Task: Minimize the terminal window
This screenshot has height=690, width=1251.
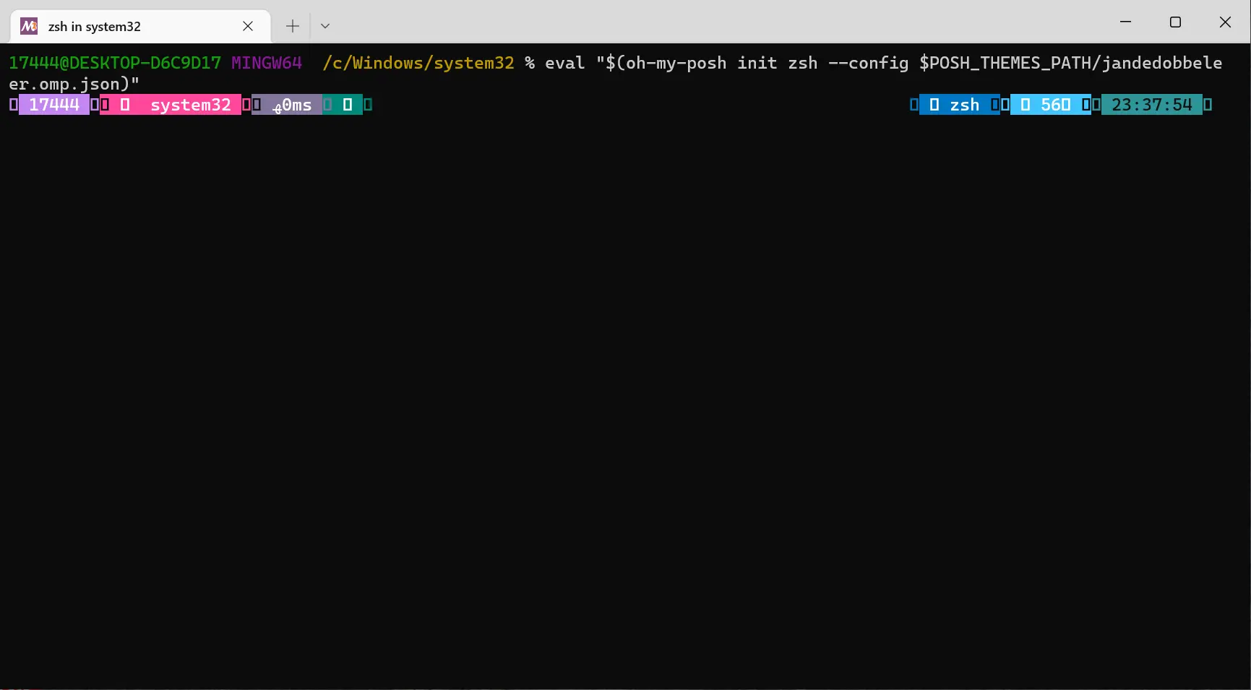Action: (1125, 22)
